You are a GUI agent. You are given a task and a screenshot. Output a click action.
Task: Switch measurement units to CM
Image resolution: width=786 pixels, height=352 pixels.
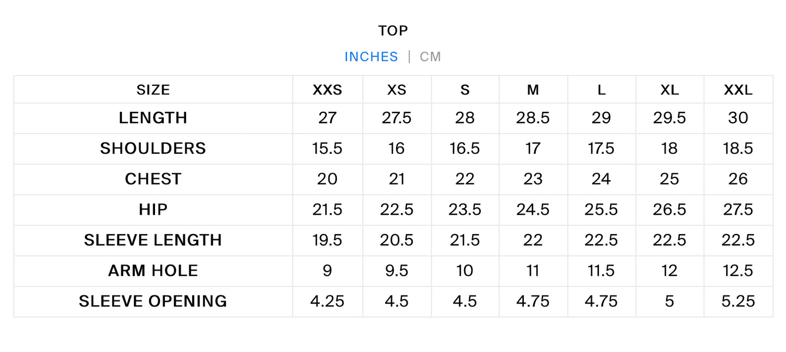(430, 56)
